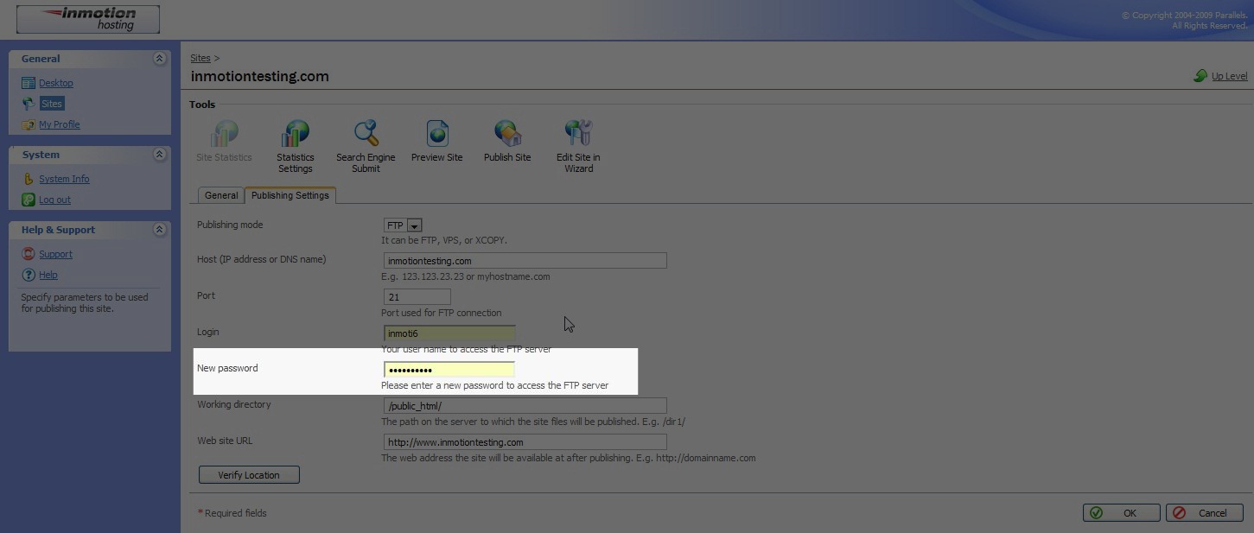
Task: Click the Search Engine Submit label
Action: [x=366, y=162]
